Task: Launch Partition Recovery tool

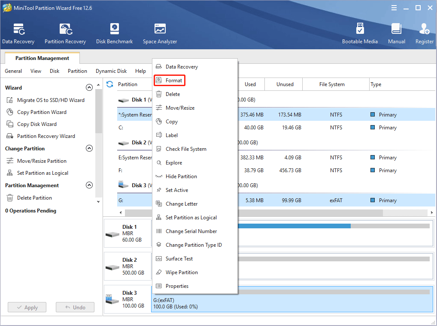Action: (x=65, y=33)
